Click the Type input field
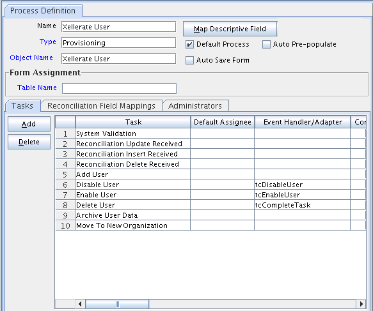The height and width of the screenshot is (311, 373). click(118, 43)
